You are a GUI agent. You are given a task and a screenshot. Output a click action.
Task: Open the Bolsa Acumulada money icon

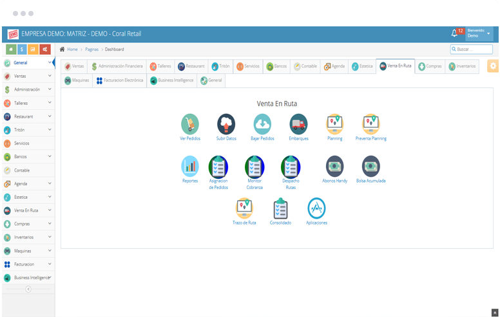(371, 166)
